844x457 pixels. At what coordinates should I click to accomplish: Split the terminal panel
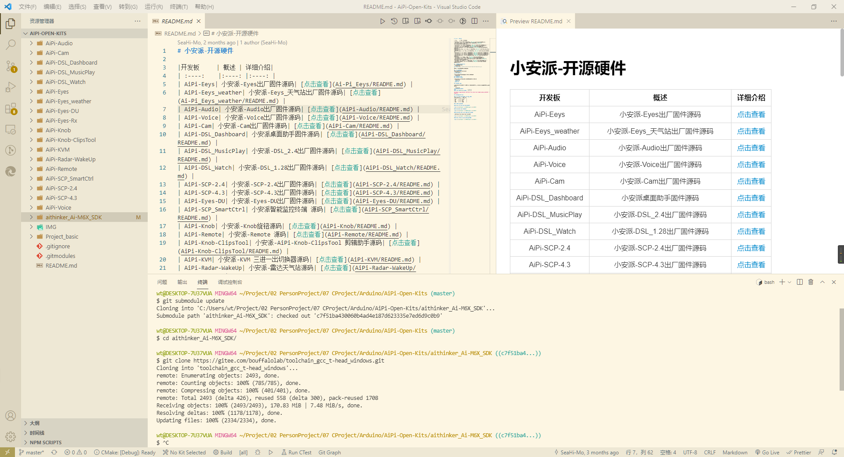point(800,282)
